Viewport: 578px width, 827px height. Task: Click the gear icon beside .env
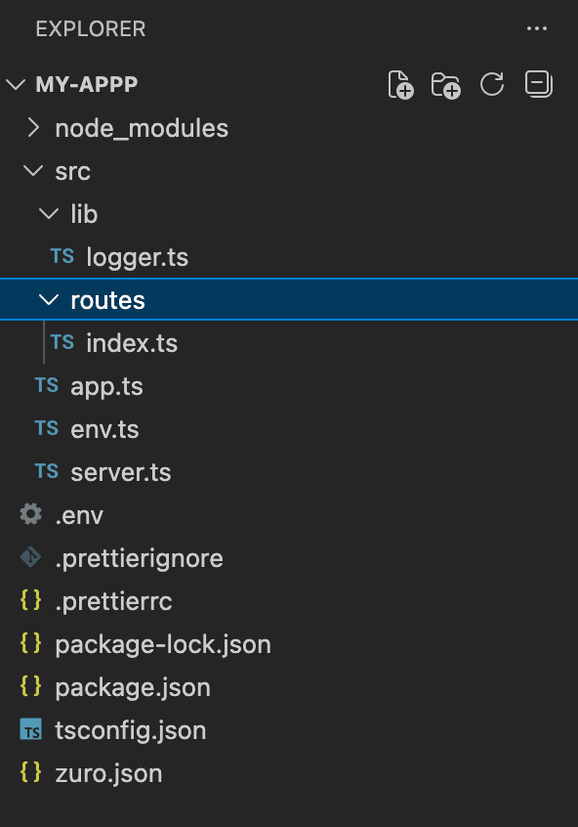pyautogui.click(x=30, y=515)
